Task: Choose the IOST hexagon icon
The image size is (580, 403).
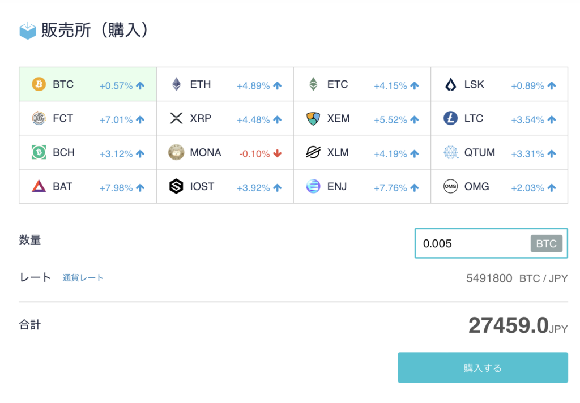Action: (176, 186)
